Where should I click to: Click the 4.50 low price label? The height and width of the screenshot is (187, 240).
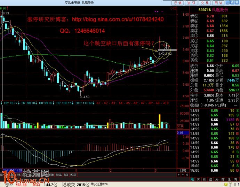click(87, 97)
